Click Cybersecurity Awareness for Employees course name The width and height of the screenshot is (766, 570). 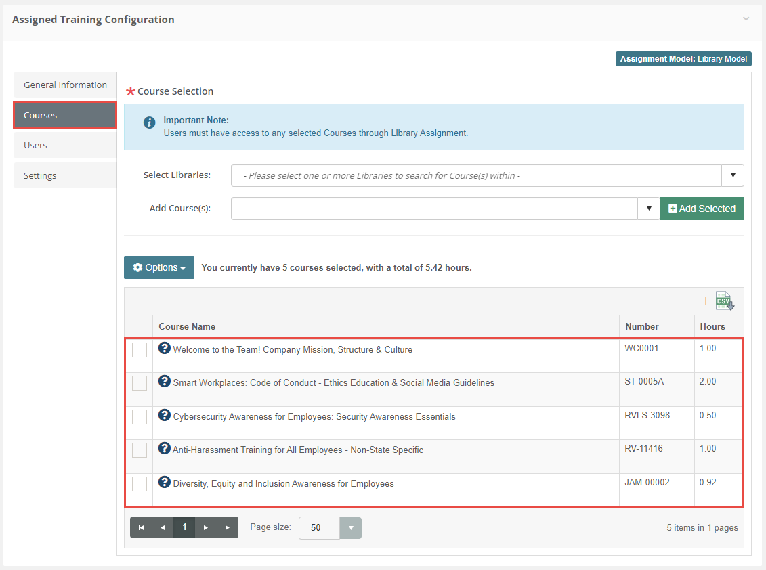[314, 416]
